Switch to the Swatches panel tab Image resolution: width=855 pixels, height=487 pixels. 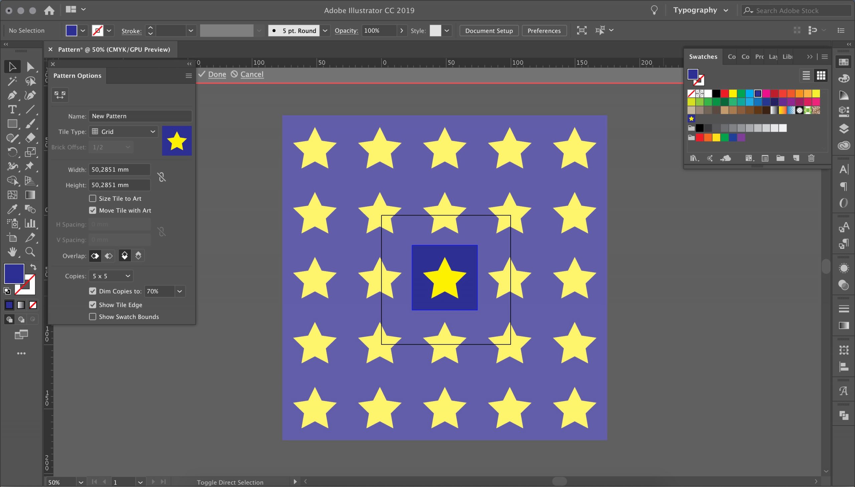point(703,56)
